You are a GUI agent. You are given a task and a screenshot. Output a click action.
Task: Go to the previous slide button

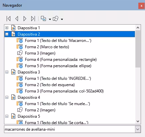click(17, 19)
